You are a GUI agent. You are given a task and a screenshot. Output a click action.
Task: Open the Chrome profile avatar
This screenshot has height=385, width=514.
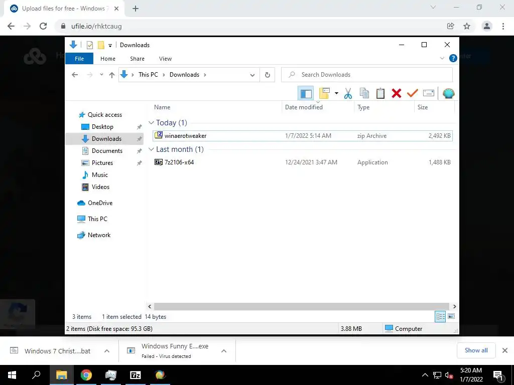[x=487, y=26]
